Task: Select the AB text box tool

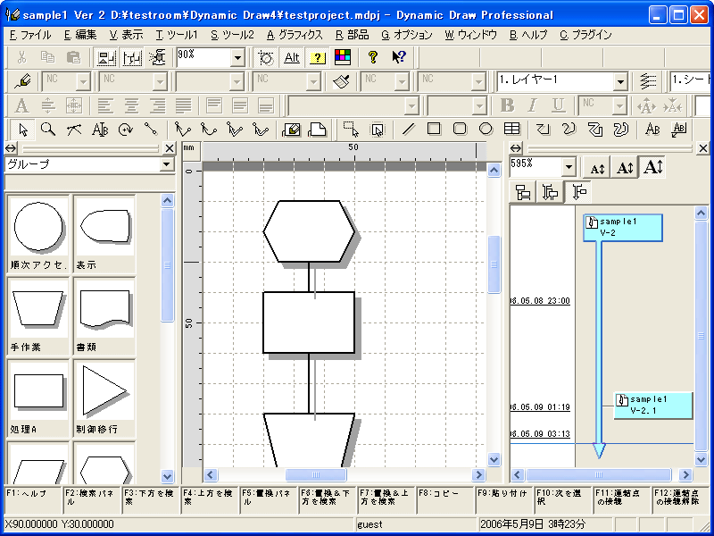Action: (x=653, y=130)
